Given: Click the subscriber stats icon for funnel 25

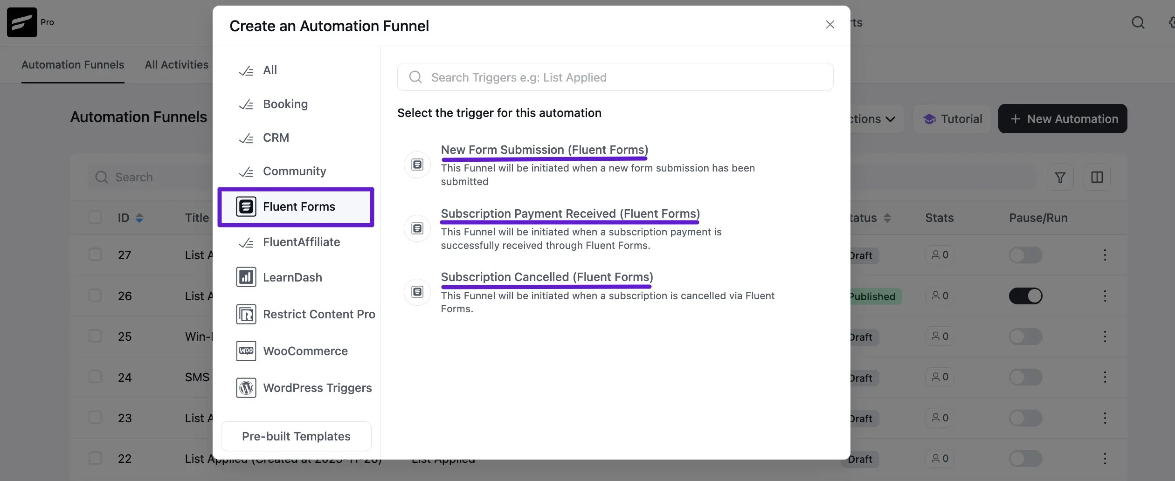Looking at the screenshot, I should [x=935, y=336].
